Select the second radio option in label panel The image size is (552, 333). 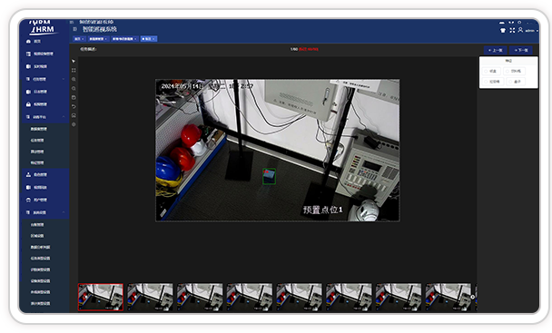(514, 71)
